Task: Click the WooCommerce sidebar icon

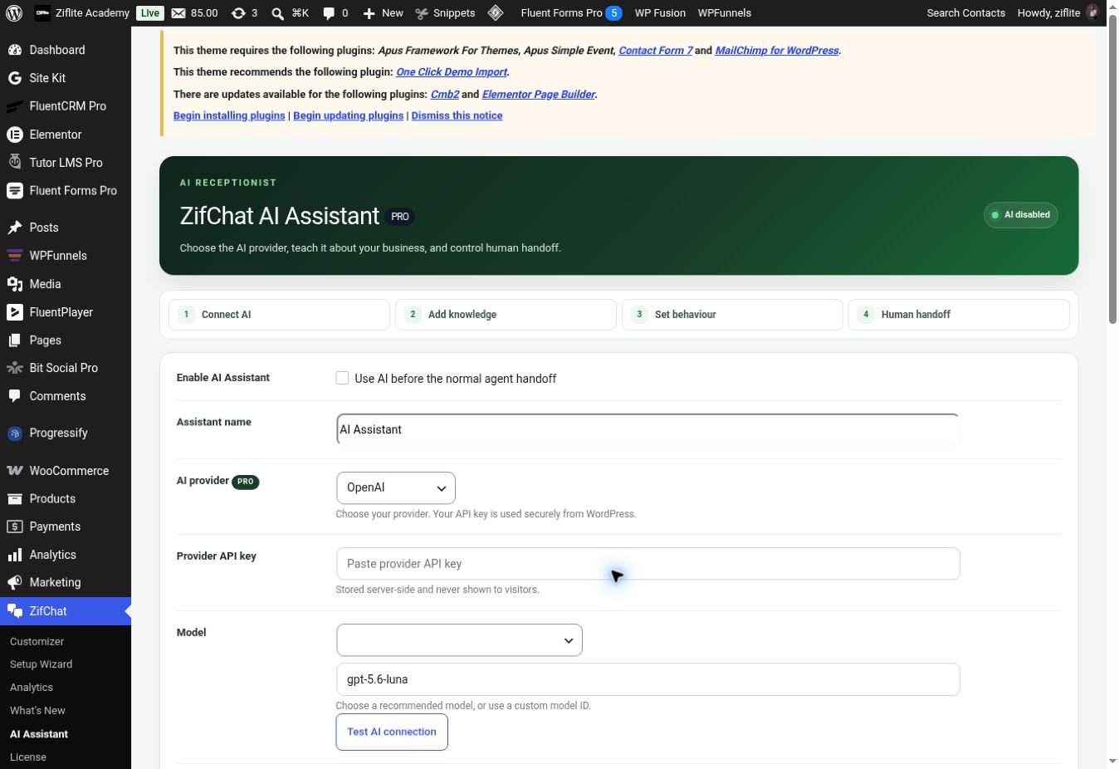Action: pos(15,471)
